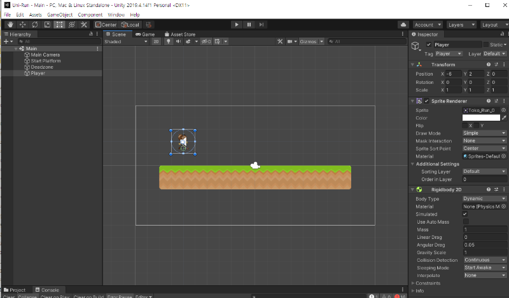Toggle Sprite Renderer enabled checkbox
This screenshot has width=509, height=298.
click(426, 101)
